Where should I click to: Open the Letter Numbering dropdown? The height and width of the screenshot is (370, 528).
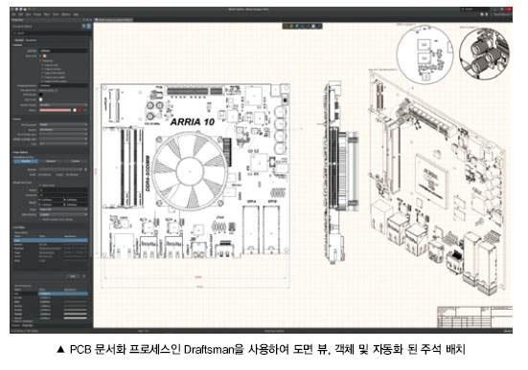(x=63, y=214)
